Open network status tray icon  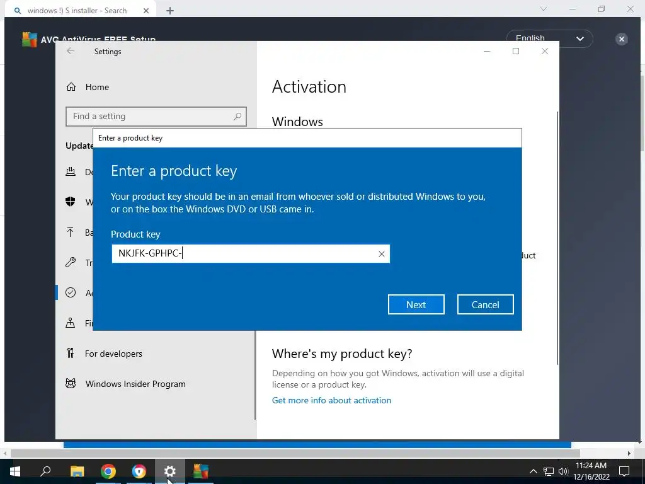pyautogui.click(x=549, y=471)
